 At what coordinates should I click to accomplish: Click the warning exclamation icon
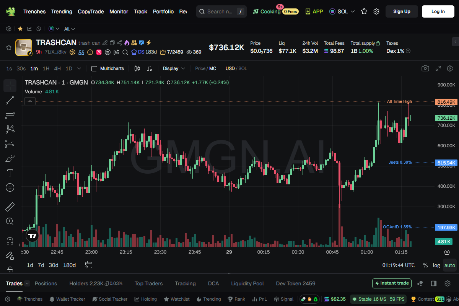[90, 52]
